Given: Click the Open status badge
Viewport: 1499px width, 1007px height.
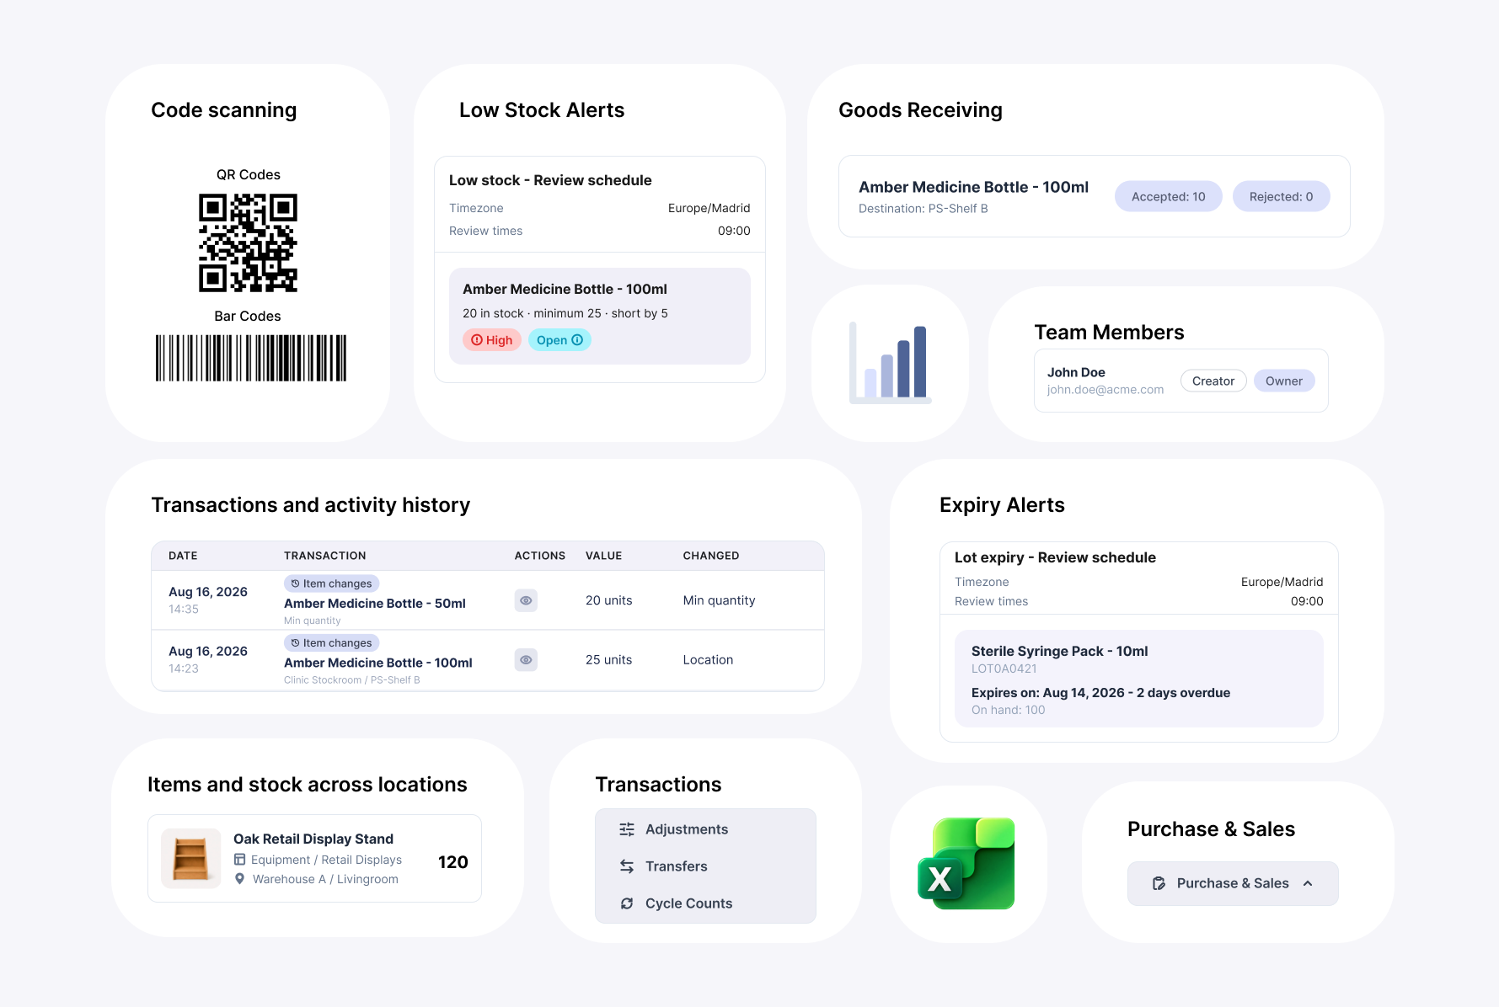Looking at the screenshot, I should pyautogui.click(x=559, y=340).
